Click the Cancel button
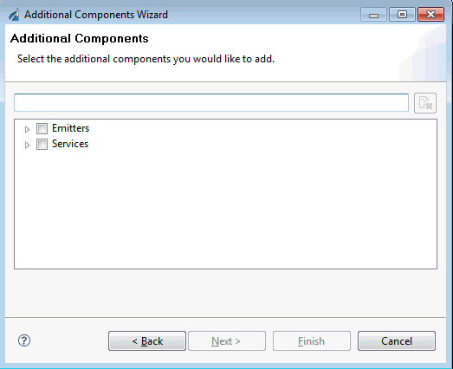This screenshot has height=369, width=453. pyautogui.click(x=397, y=341)
